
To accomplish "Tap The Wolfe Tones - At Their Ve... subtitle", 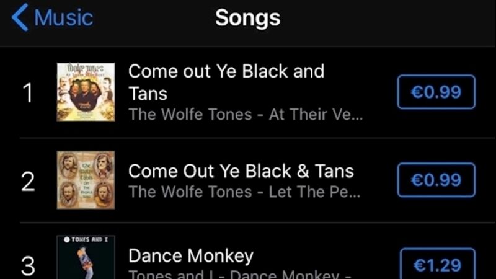I will click(x=246, y=115).
